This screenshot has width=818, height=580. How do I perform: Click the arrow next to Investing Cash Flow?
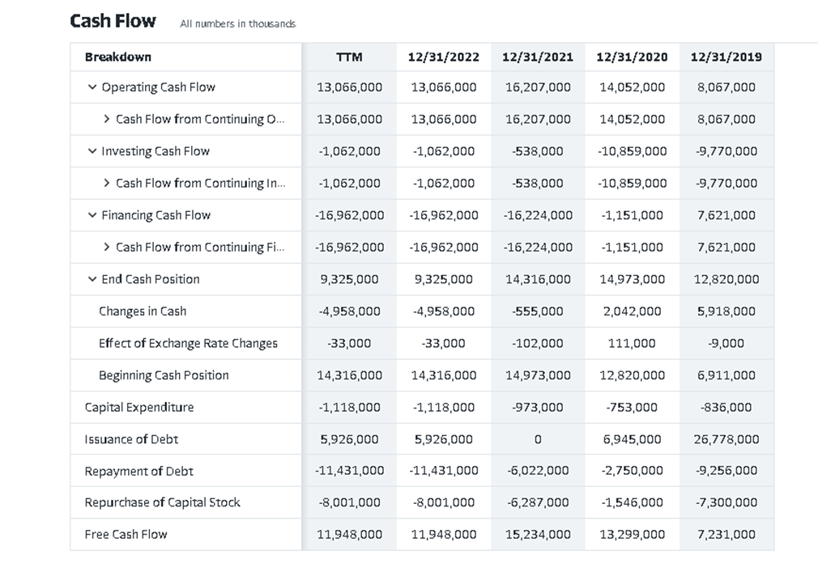pos(92,150)
